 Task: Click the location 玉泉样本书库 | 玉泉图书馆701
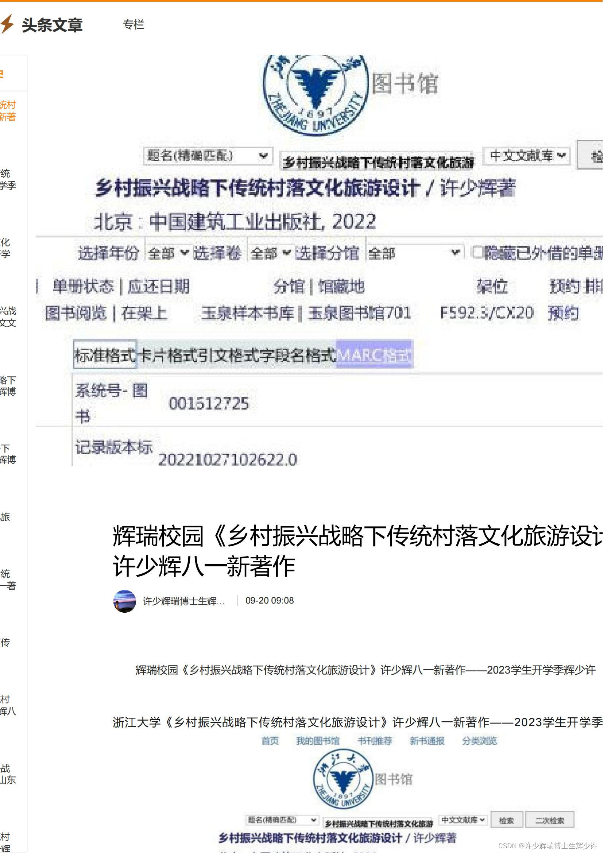click(x=306, y=313)
